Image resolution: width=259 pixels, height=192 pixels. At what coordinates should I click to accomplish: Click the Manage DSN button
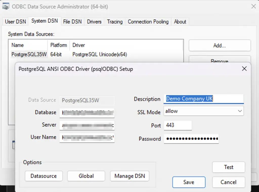pyautogui.click(x=129, y=176)
